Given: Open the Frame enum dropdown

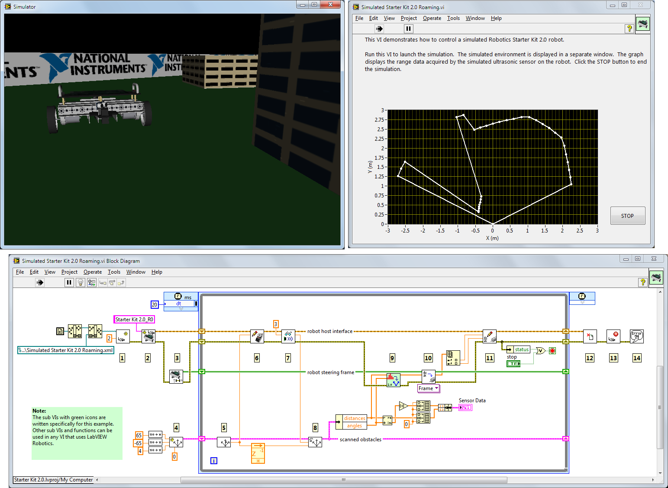Looking at the screenshot, I should point(436,388).
